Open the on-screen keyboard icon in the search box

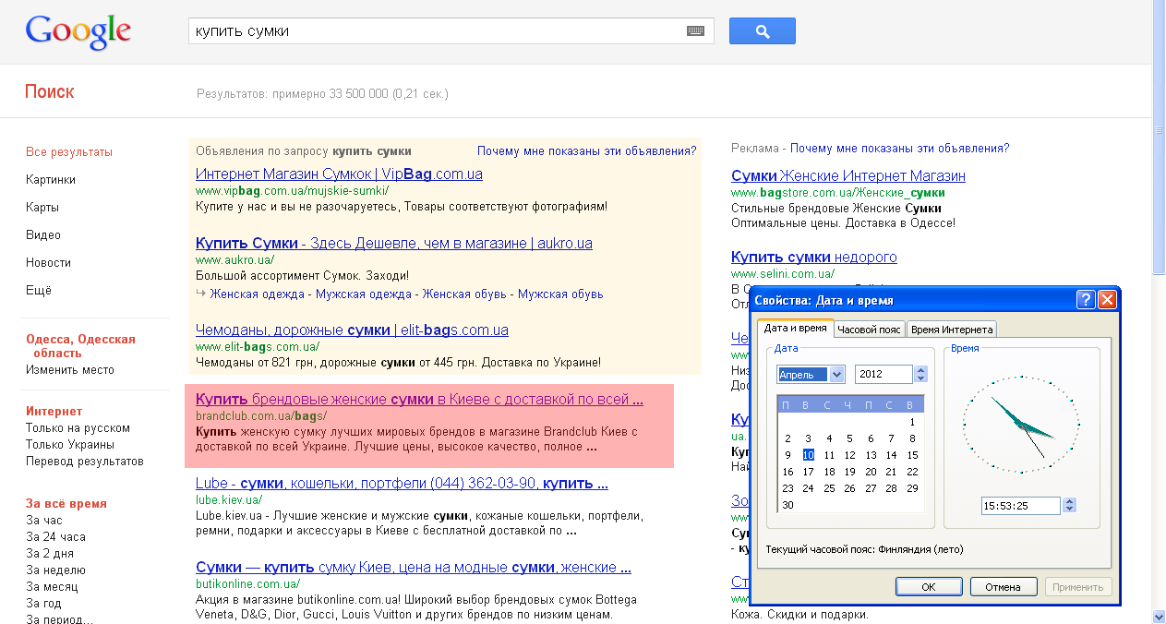tap(695, 31)
